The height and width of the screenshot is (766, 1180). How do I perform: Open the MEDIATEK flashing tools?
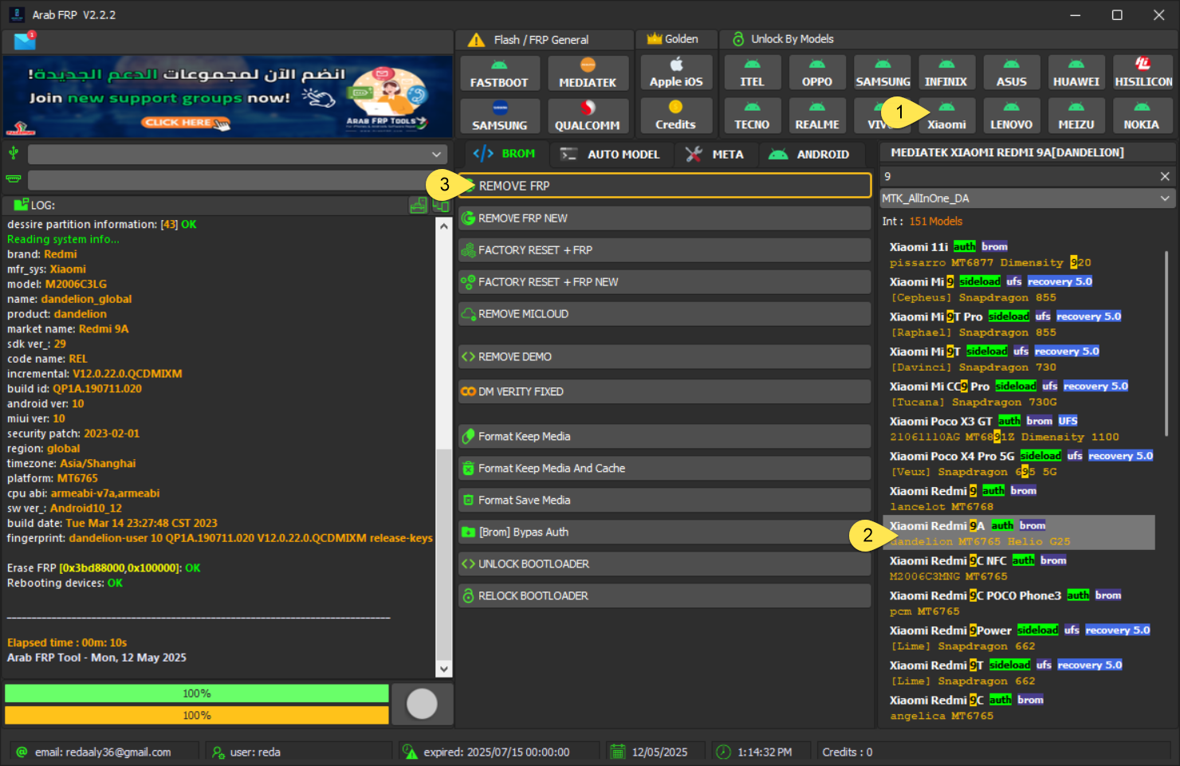[x=588, y=73]
